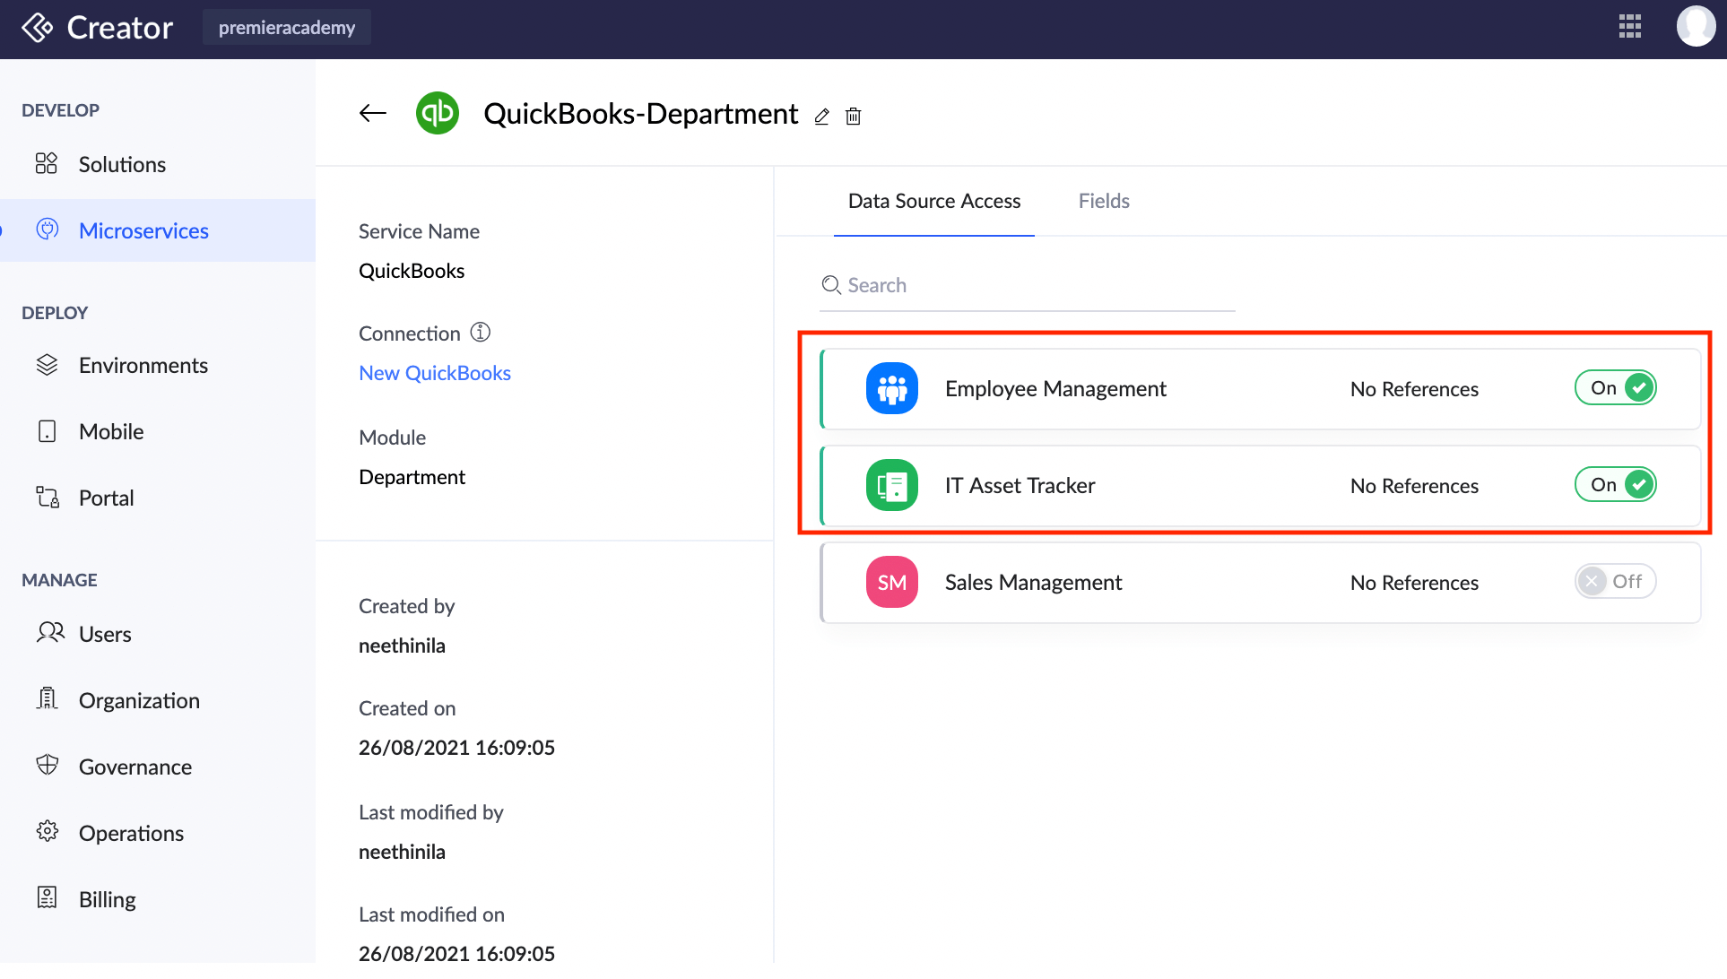Open the user profile avatar
The height and width of the screenshot is (979, 1727).
click(1696, 26)
